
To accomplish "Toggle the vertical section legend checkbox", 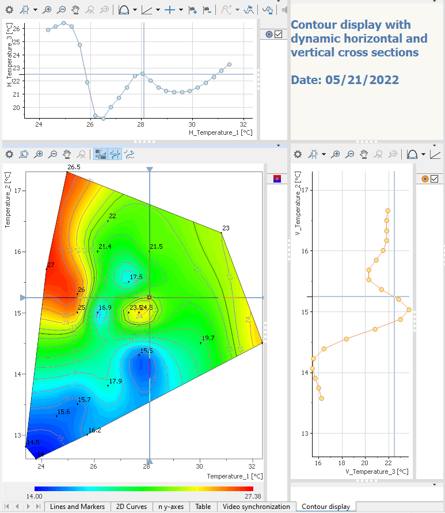I will [435, 179].
